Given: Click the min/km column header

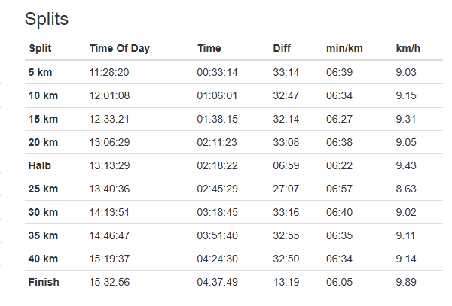Looking at the screenshot, I should pyautogui.click(x=344, y=49).
